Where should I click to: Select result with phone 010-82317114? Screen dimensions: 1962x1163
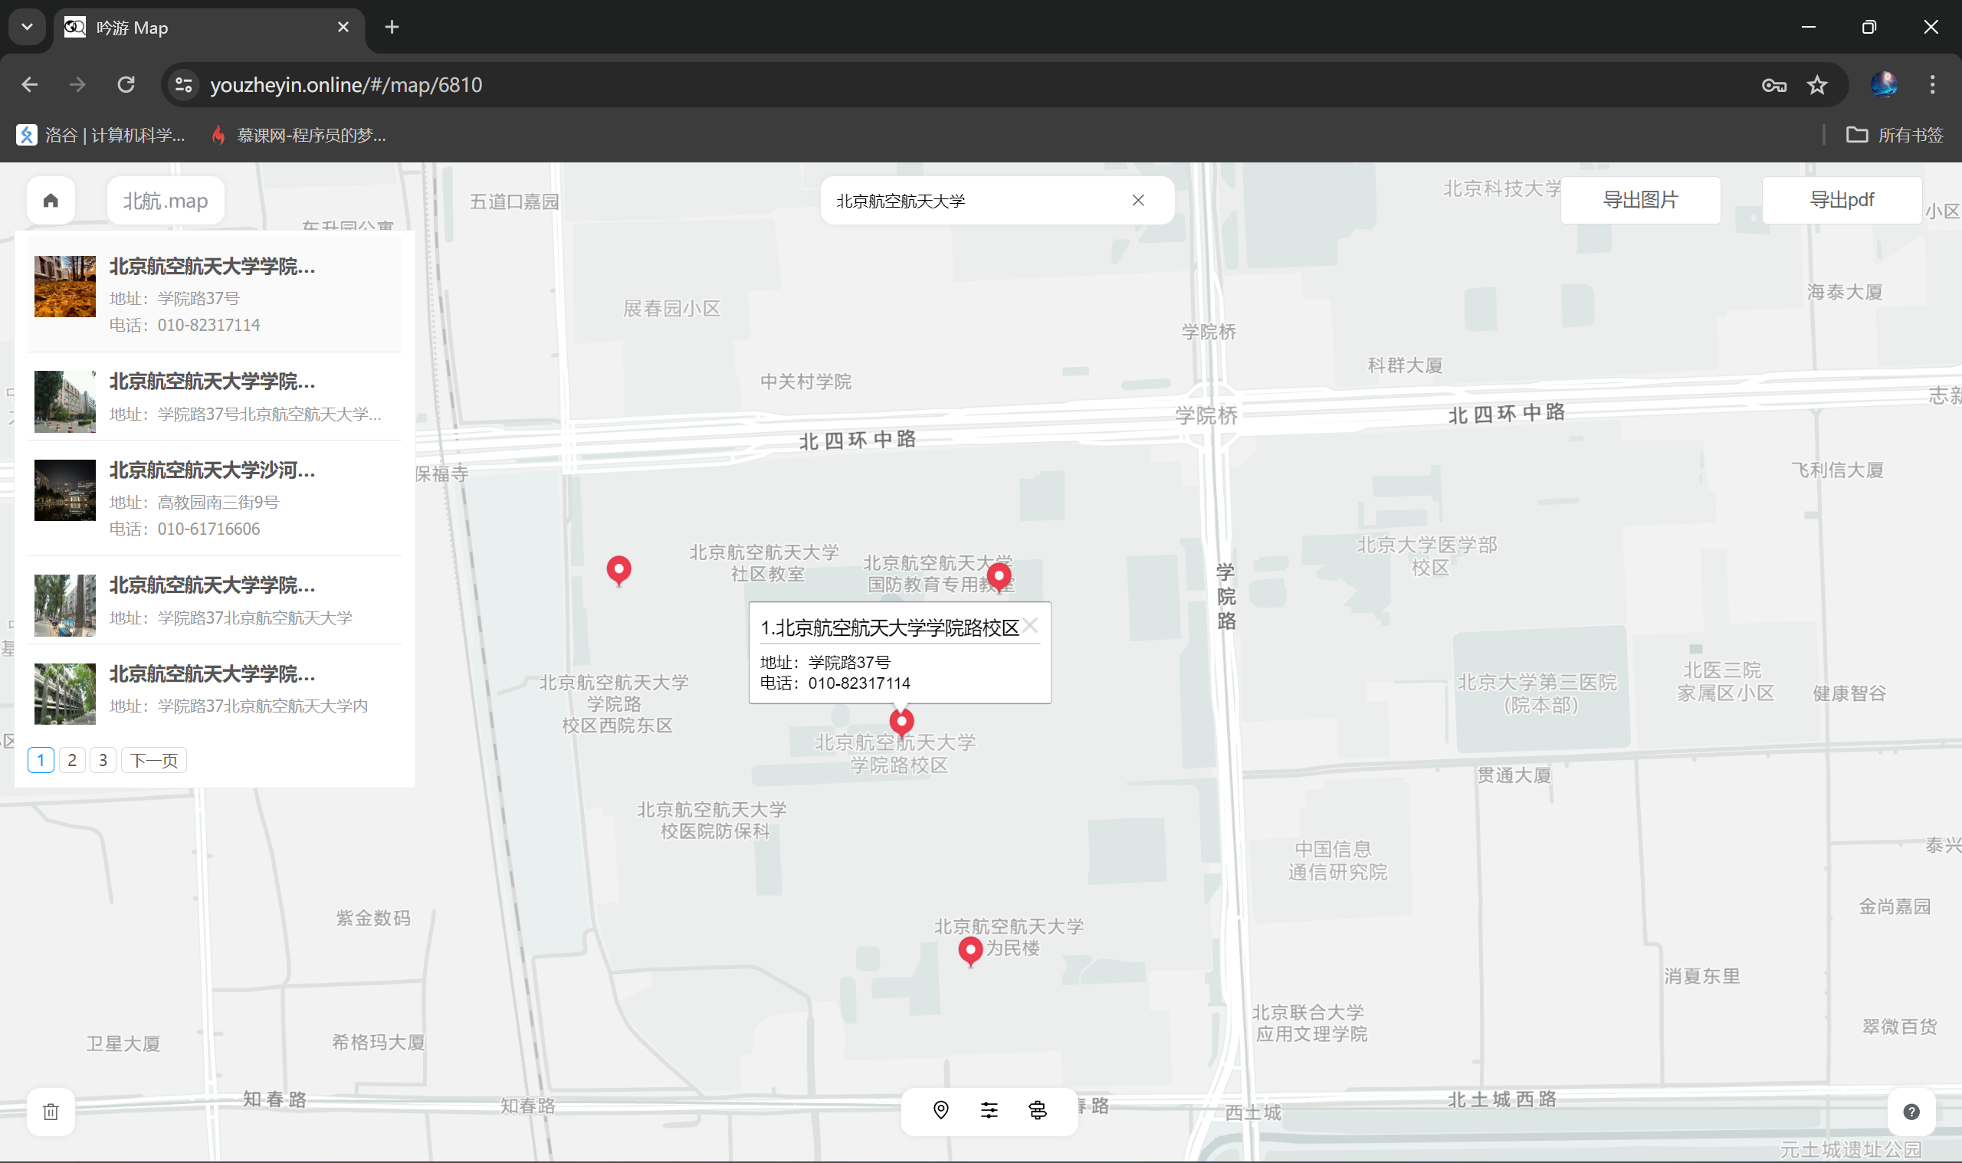(x=214, y=294)
